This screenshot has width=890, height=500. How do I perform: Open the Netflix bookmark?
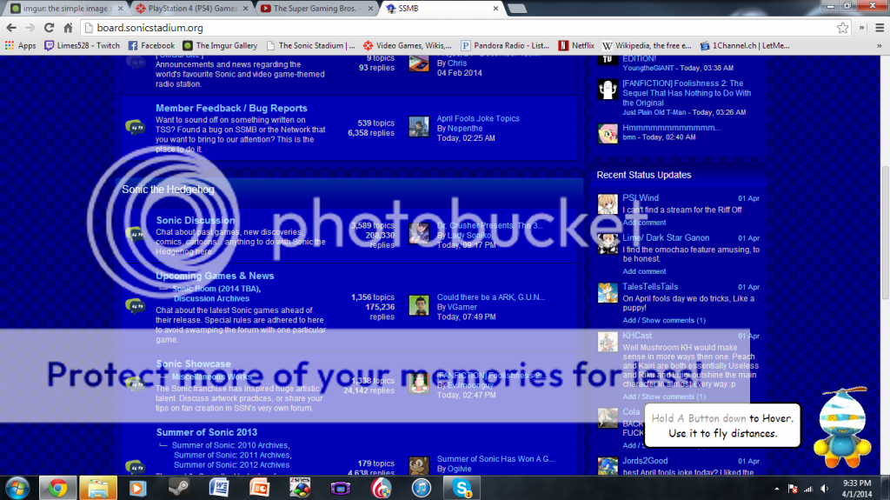(x=576, y=45)
